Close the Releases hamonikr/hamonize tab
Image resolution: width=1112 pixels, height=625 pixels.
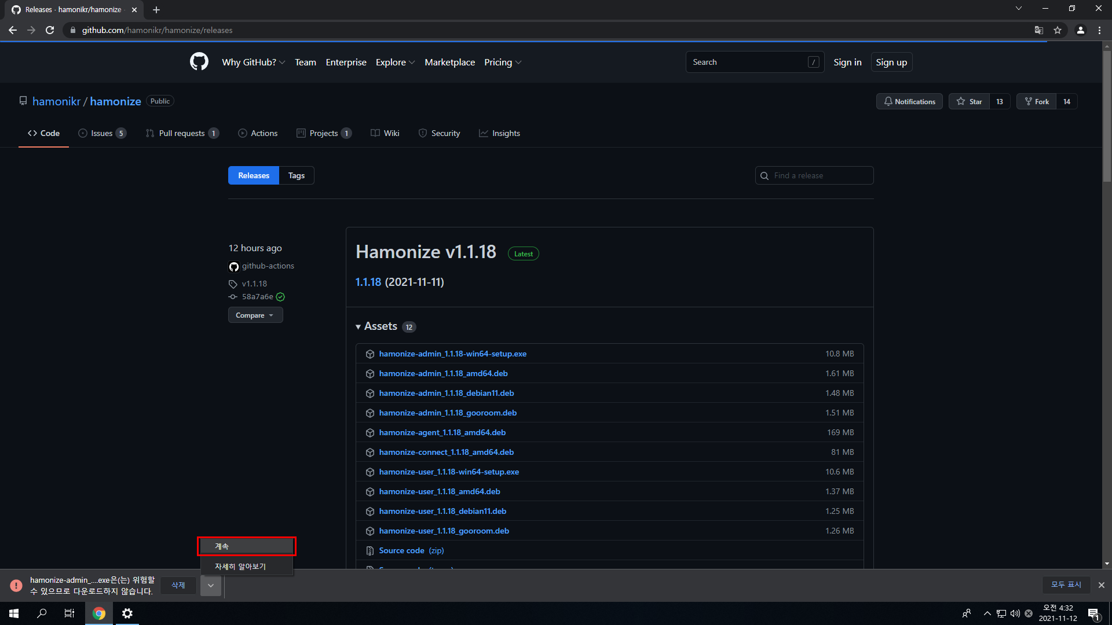pos(134,10)
